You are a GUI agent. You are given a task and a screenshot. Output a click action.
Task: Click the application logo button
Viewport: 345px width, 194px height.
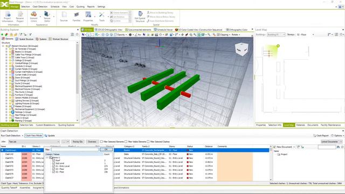(x=4, y=4)
